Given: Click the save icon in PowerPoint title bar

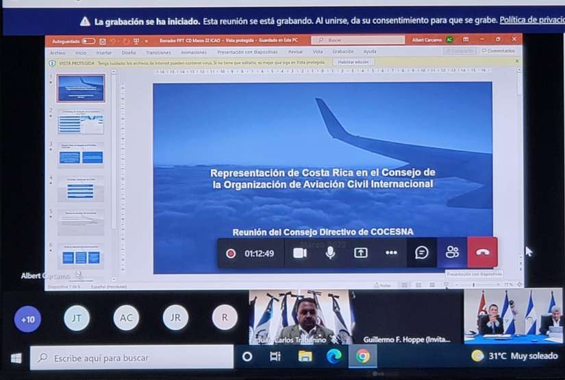Looking at the screenshot, I should (102, 42).
